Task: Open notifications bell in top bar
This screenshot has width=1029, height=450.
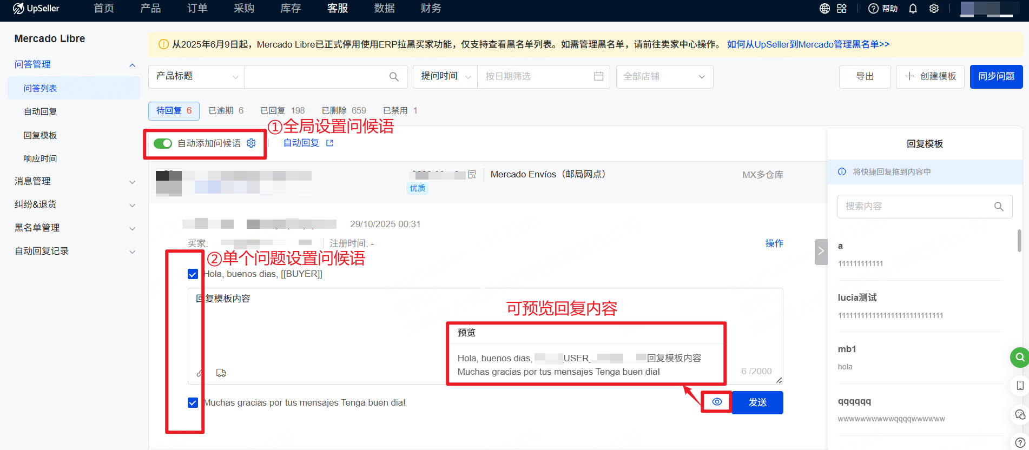Action: 913,9
